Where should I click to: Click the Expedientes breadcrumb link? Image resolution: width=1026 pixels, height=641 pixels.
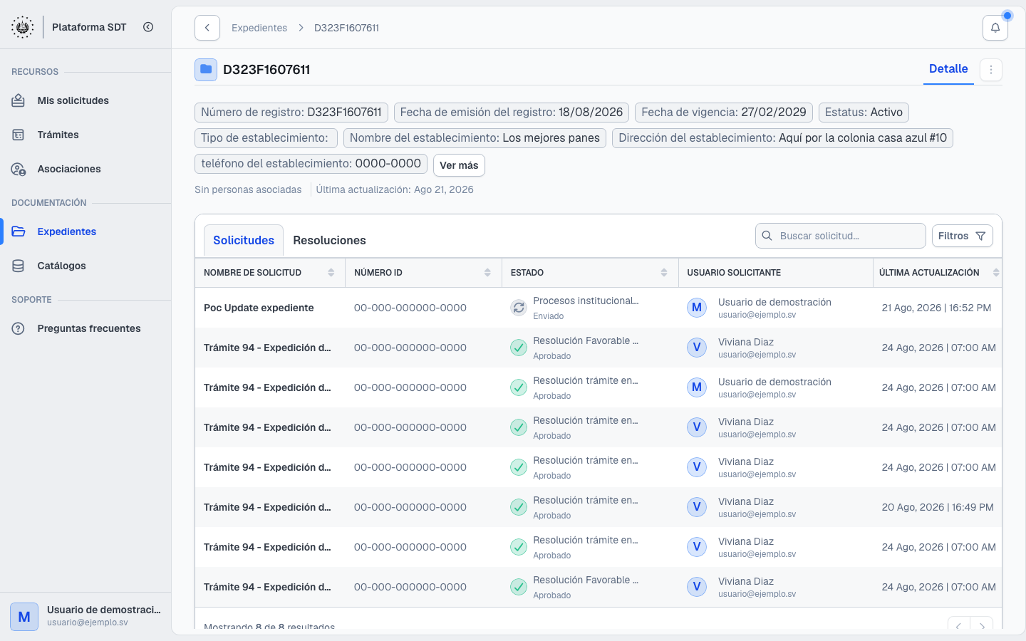tap(259, 28)
